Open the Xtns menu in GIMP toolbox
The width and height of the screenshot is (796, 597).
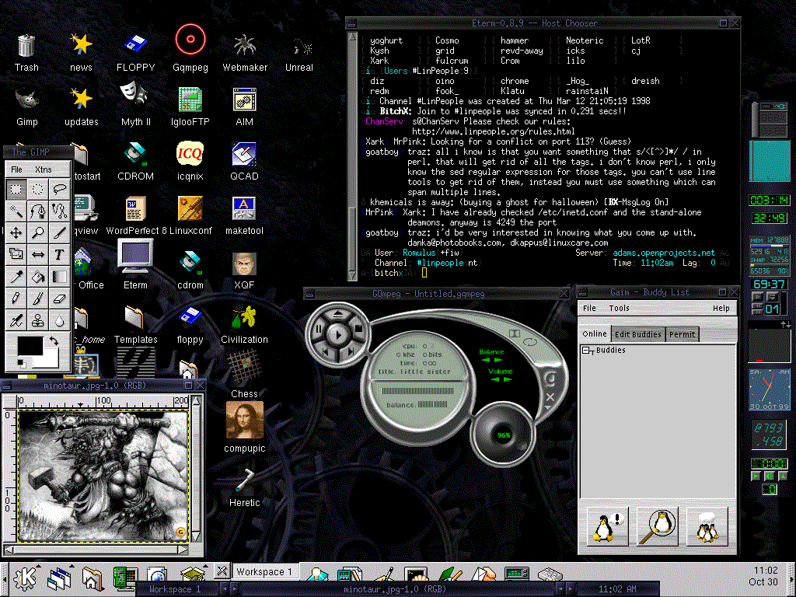[x=44, y=169]
